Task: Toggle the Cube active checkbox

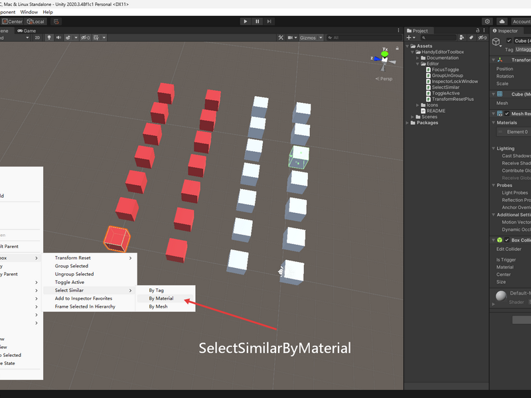Action: click(x=508, y=40)
